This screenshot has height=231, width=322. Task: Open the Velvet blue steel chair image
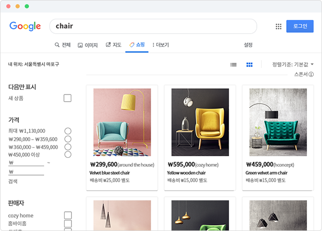coord(122,122)
